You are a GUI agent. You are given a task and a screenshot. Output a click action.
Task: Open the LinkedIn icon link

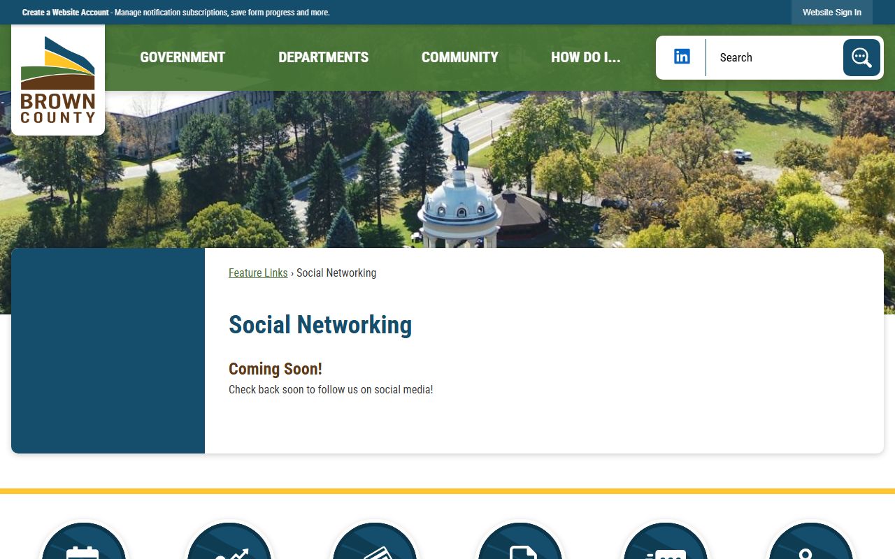pos(682,57)
